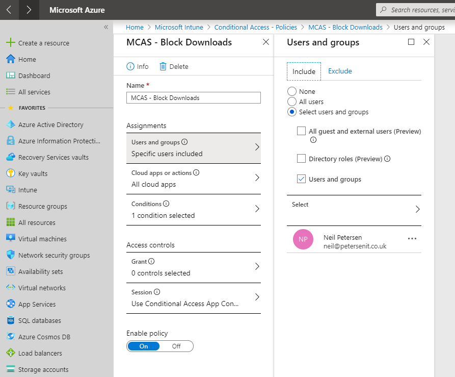455x377 pixels.
Task: Expand the Conditions row chevron
Action: point(257,209)
